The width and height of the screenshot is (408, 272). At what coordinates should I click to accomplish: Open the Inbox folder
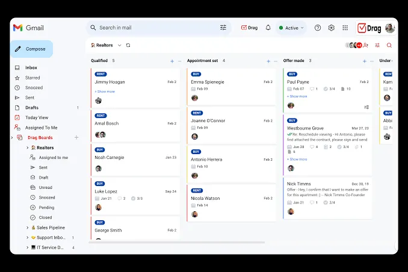[31, 67]
